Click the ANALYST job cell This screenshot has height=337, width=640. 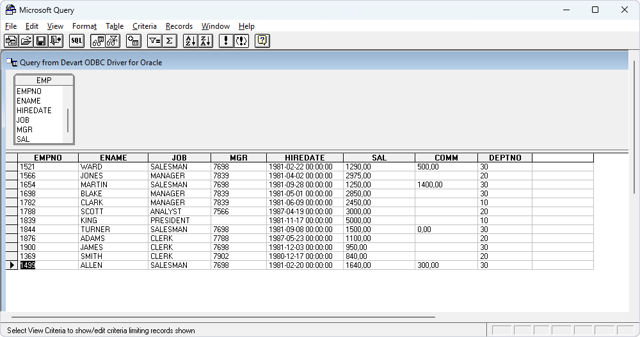(x=180, y=211)
